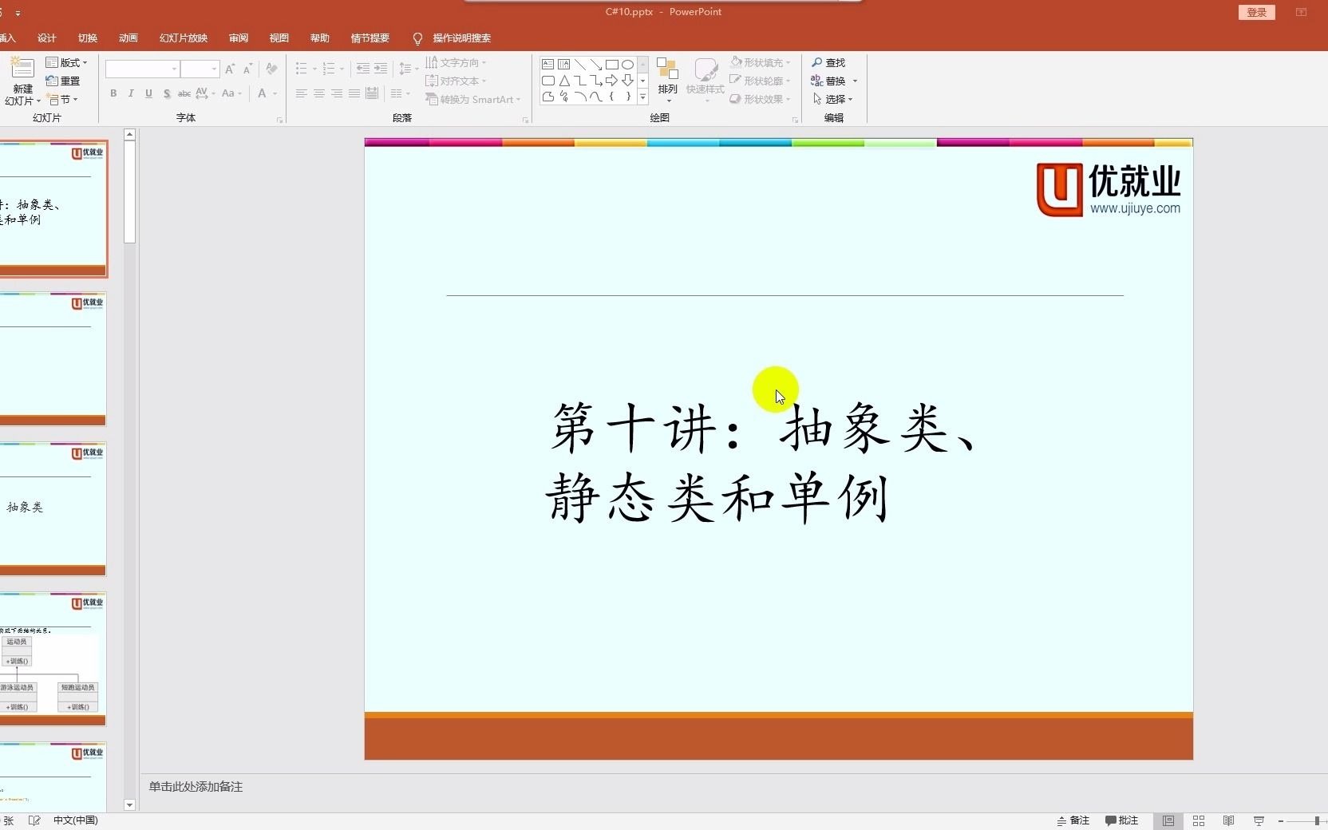The image size is (1328, 830).
Task: Toggle text Shadow formatting
Action: [x=167, y=93]
